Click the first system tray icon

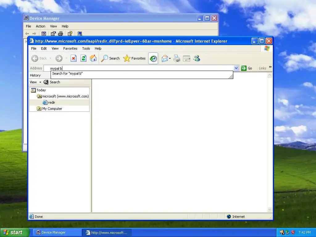coord(282,232)
